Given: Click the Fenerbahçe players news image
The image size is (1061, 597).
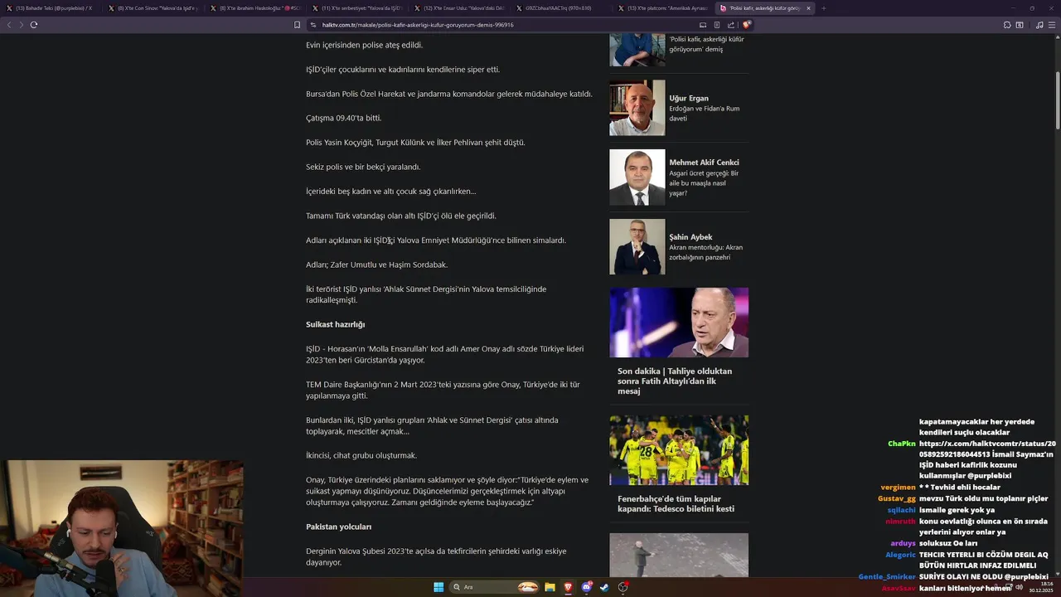Looking at the screenshot, I should (x=679, y=450).
